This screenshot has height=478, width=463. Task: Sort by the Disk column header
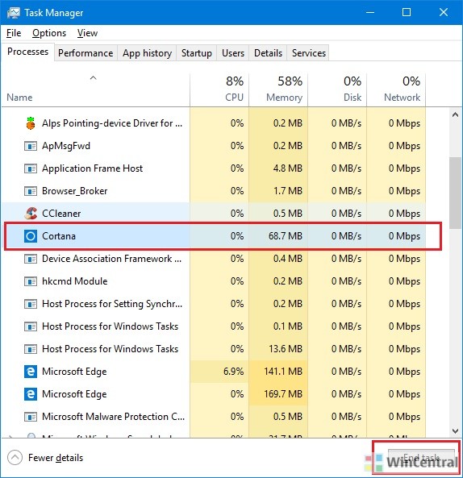(337, 89)
